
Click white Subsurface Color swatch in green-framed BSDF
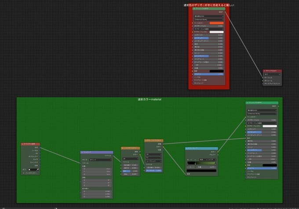point(270,126)
